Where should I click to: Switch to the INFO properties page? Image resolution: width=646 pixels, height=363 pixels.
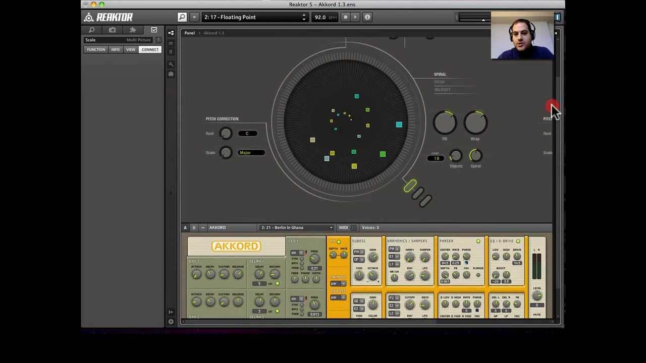pyautogui.click(x=115, y=49)
